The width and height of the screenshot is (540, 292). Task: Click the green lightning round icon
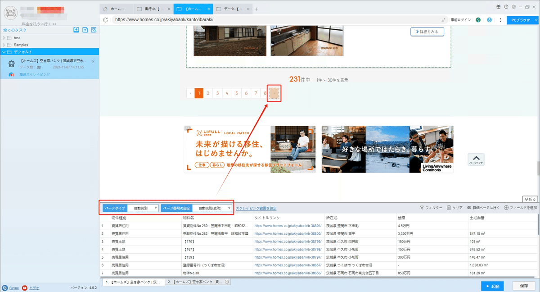[478, 20]
